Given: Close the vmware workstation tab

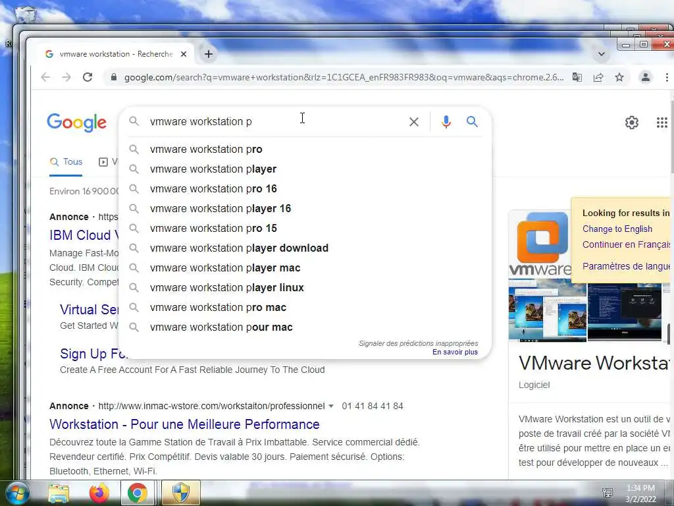Looking at the screenshot, I should (184, 54).
